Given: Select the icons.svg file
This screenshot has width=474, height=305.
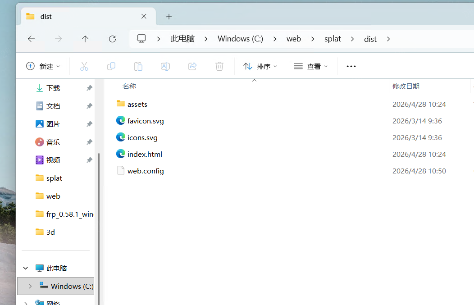Looking at the screenshot, I should [137, 137].
